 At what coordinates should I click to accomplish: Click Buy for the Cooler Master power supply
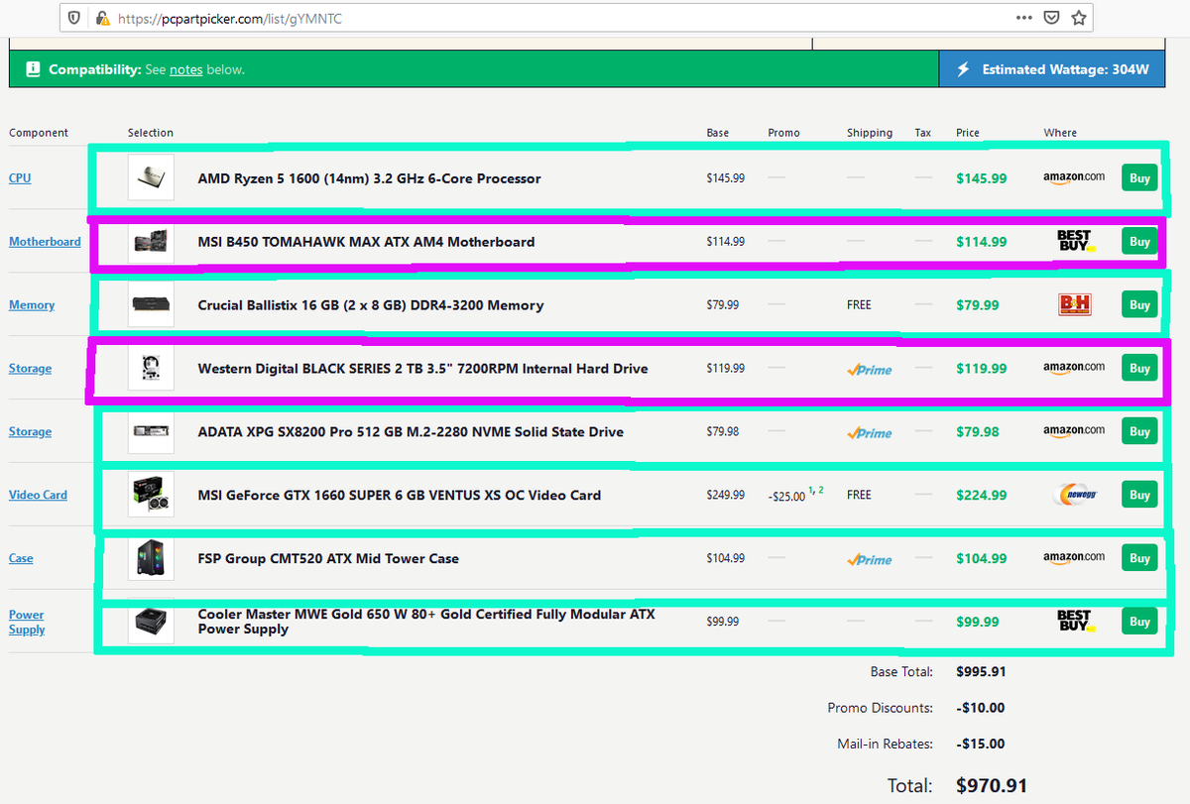1139,623
